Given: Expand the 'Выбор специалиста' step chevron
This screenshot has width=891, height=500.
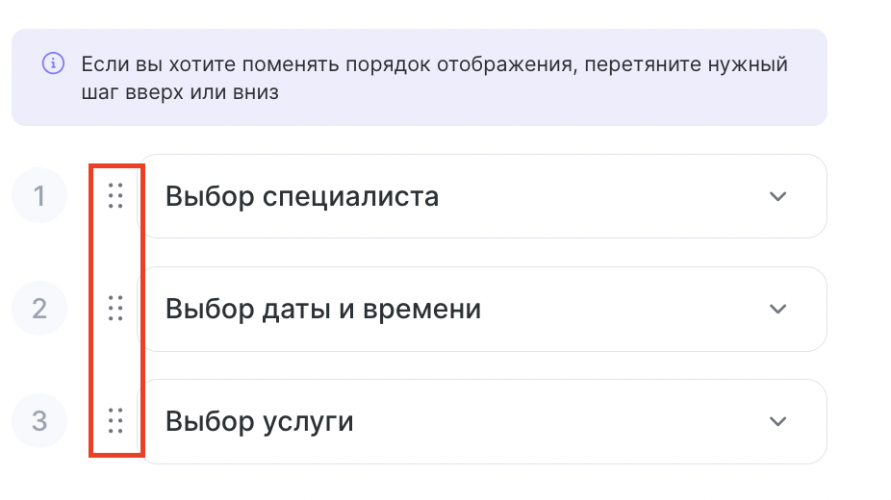Looking at the screenshot, I should (x=777, y=196).
